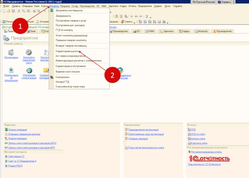The width and height of the screenshot is (249, 178).
Task: Click the Save toolbar icon
Action: click(x=13, y=11)
